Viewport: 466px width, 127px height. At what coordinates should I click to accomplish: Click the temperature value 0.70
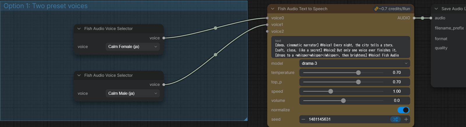click(x=397, y=73)
